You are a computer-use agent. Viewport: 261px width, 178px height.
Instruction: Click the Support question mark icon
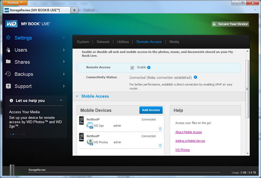8,86
